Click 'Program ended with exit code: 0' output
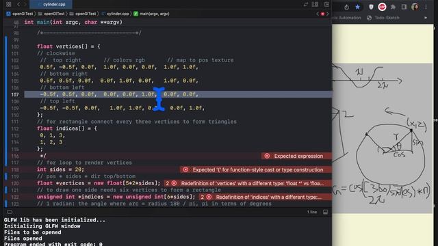Viewport: 438px width, 246px height. click(x=53, y=244)
